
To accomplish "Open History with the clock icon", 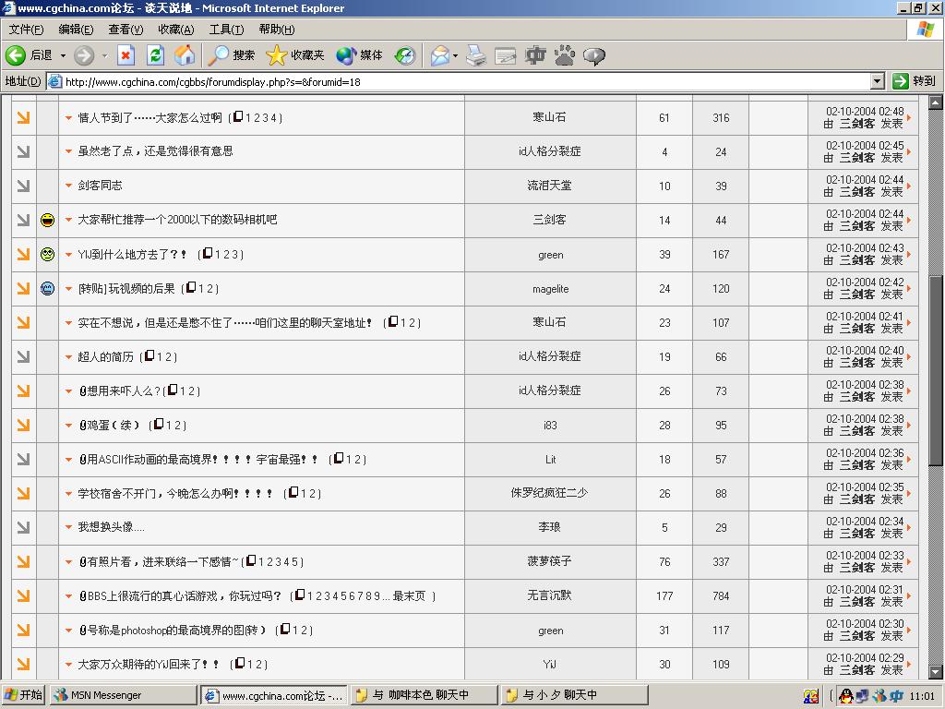I will pos(405,55).
